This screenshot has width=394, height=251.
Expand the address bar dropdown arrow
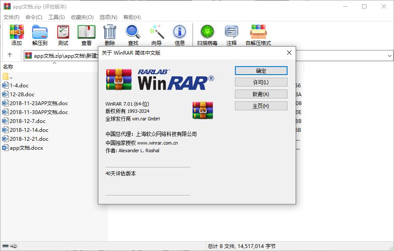(389, 56)
